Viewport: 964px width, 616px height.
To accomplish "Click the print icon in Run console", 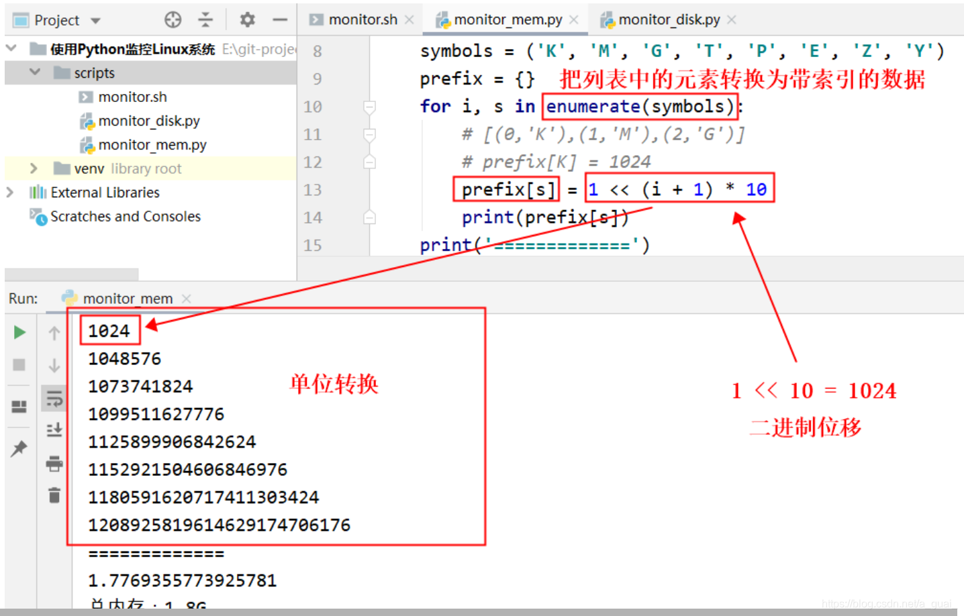I will click(54, 463).
